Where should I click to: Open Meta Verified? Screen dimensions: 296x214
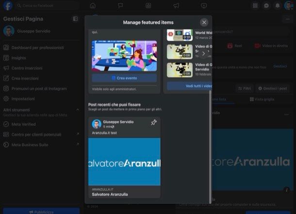click(41, 124)
